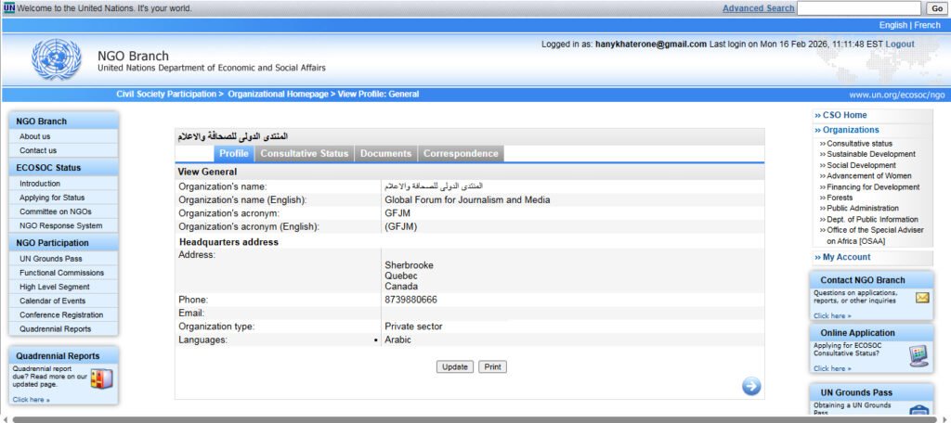Open the Consultative Status tab

304,154
